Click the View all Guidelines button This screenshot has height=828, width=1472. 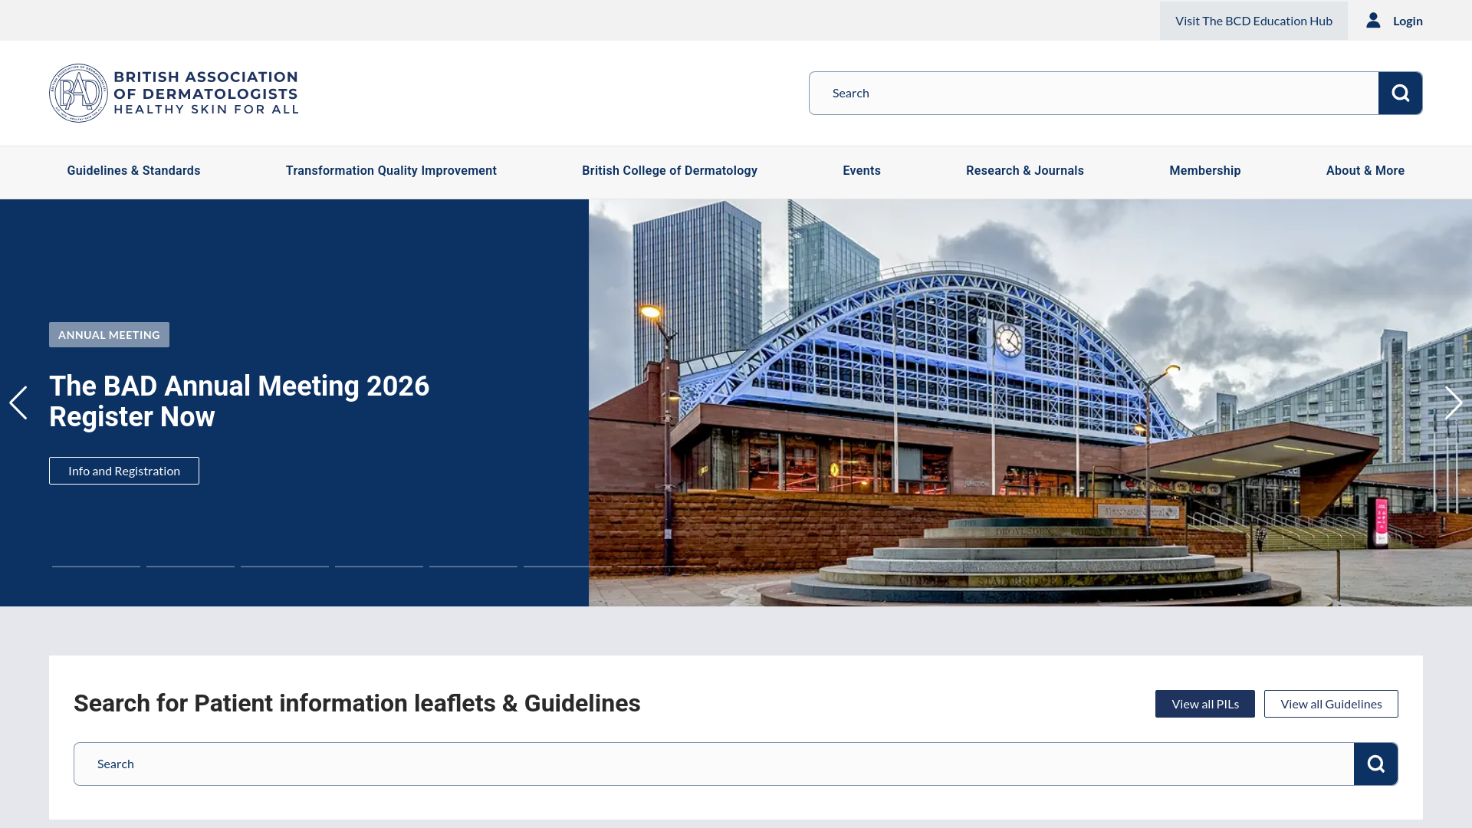(x=1331, y=704)
